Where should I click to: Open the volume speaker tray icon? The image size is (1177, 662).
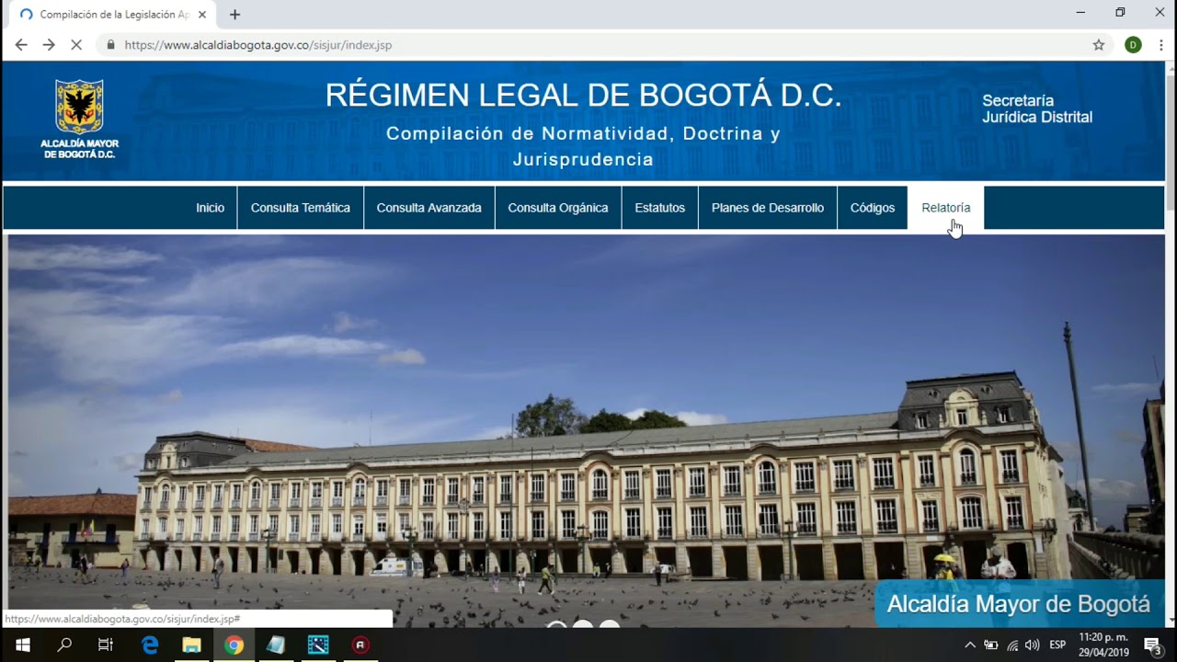(x=1033, y=645)
